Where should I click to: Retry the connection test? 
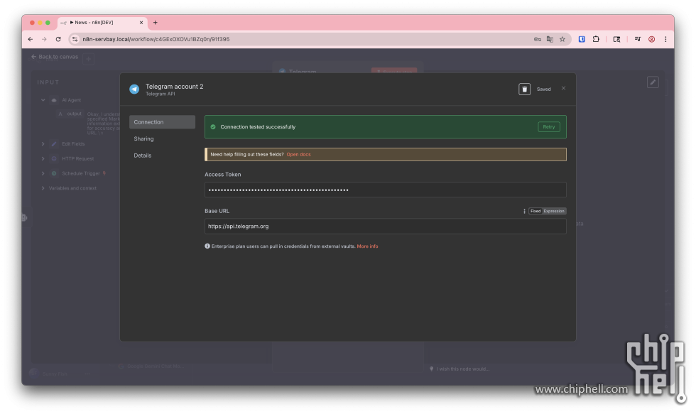click(548, 127)
